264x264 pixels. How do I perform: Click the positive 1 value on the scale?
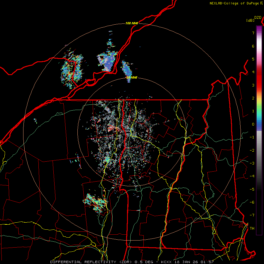(253, 111)
